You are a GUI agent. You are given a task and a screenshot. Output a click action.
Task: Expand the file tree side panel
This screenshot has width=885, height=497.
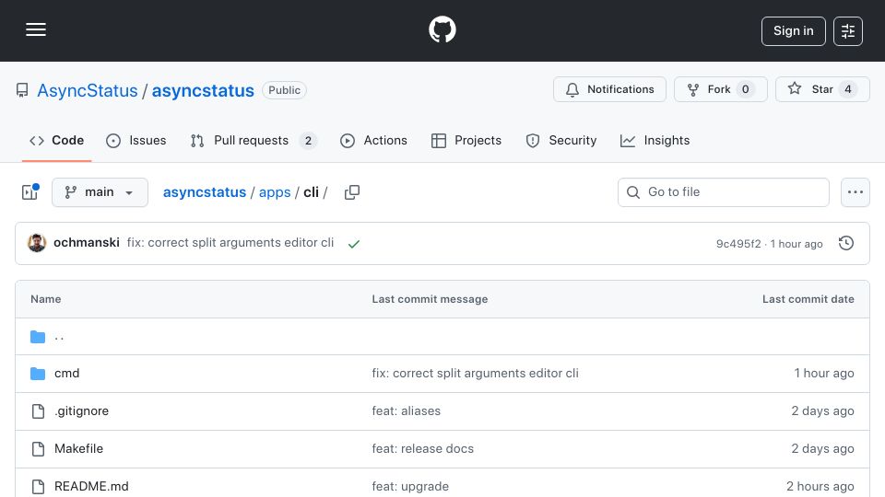pos(29,192)
